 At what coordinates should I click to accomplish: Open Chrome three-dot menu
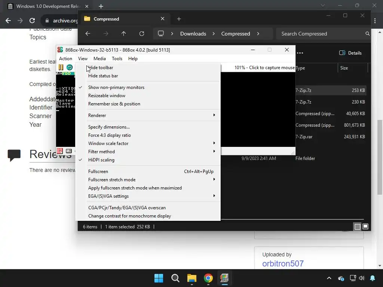(375, 21)
